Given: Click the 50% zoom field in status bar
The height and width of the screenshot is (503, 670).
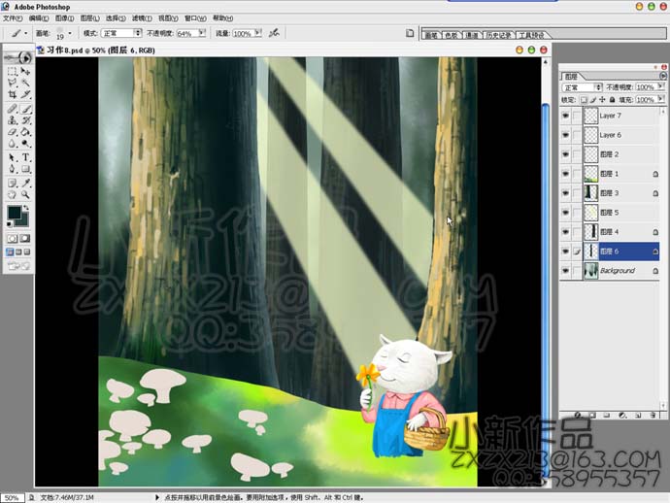Looking at the screenshot, I should tap(13, 498).
